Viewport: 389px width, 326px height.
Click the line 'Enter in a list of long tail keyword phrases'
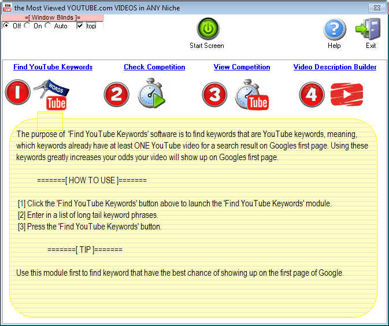tap(88, 215)
